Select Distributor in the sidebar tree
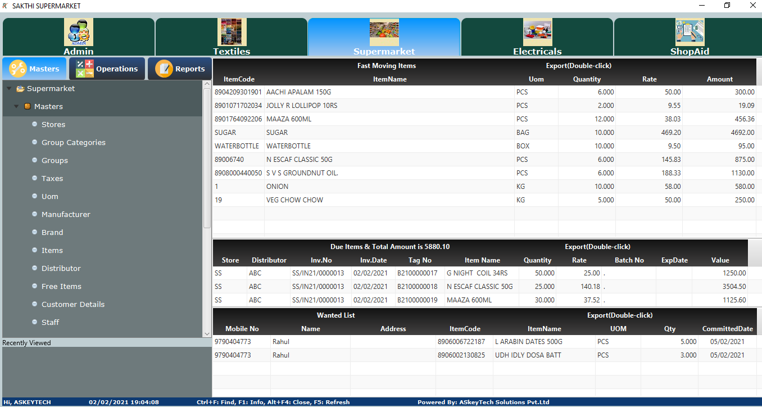The width and height of the screenshot is (762, 407). click(61, 269)
